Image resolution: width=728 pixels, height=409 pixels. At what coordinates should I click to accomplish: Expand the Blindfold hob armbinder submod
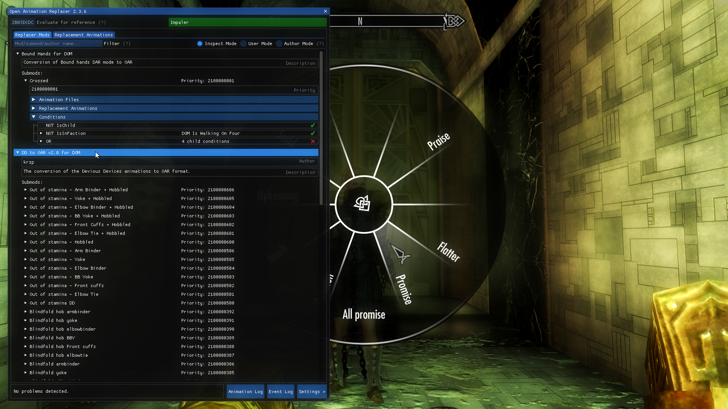(x=25, y=312)
